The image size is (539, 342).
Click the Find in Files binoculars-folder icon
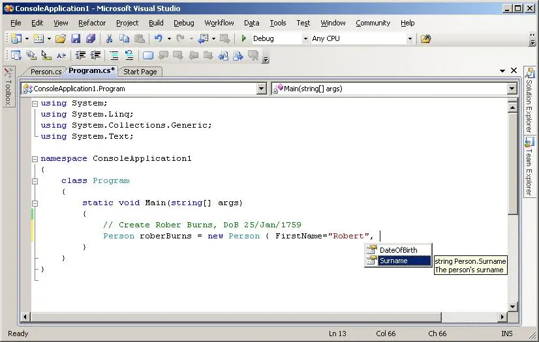click(425, 38)
